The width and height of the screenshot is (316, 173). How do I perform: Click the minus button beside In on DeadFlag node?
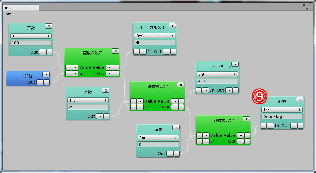pos(270,126)
